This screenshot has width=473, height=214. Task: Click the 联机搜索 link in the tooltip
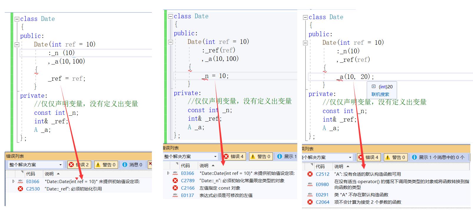380,94
